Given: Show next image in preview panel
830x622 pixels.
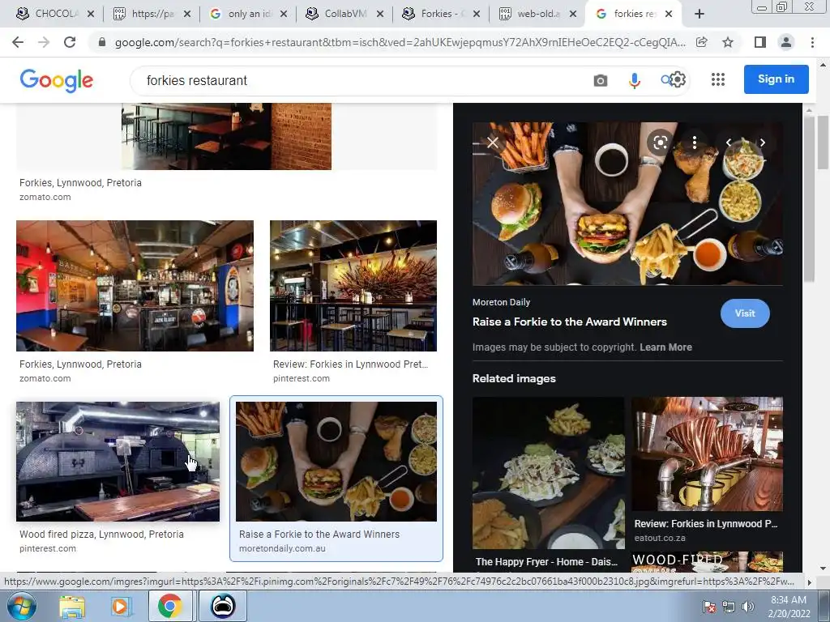Looking at the screenshot, I should point(762,143).
